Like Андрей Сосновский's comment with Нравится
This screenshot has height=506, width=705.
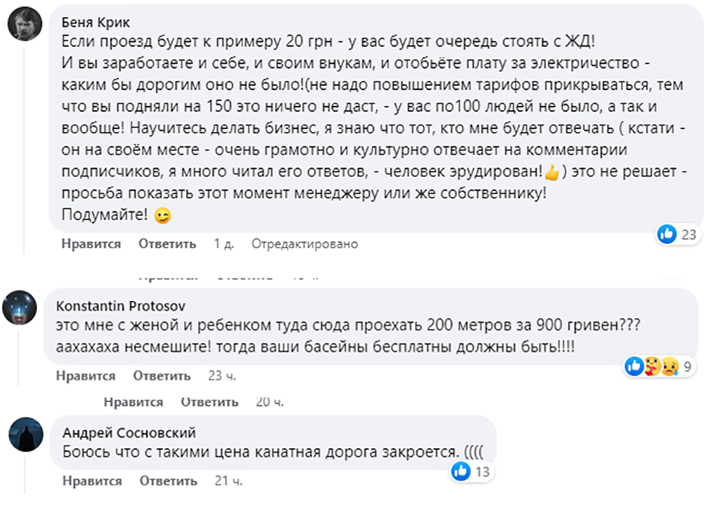click(x=92, y=481)
